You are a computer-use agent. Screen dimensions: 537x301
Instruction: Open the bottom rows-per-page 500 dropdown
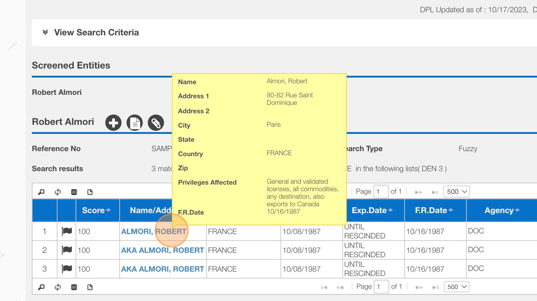[456, 287]
